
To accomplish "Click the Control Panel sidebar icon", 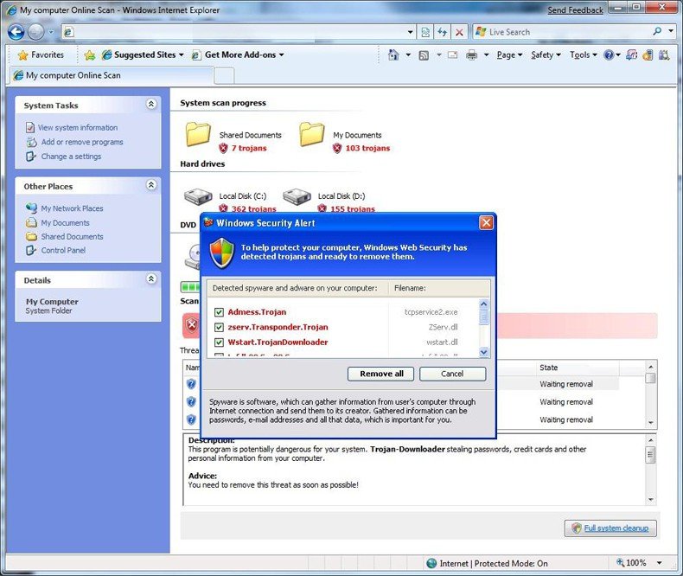I will click(30, 250).
